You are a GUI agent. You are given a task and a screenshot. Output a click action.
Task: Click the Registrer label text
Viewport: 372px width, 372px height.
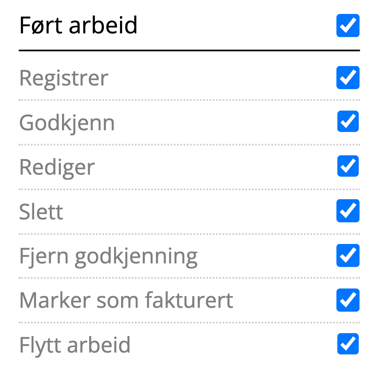pos(63,78)
